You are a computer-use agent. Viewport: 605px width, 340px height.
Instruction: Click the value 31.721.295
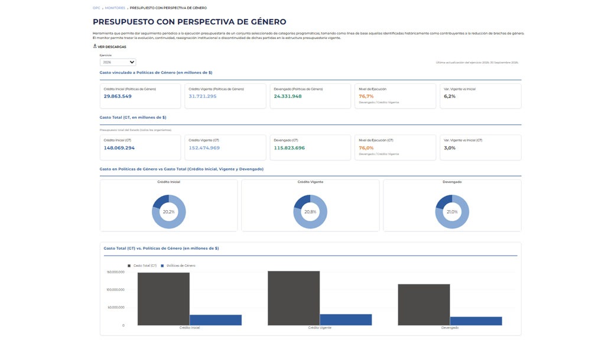tap(203, 96)
